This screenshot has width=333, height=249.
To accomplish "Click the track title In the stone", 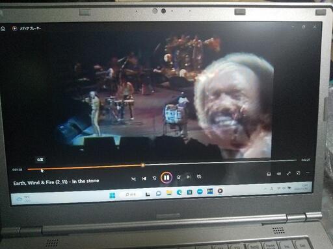I will (x=85, y=181).
